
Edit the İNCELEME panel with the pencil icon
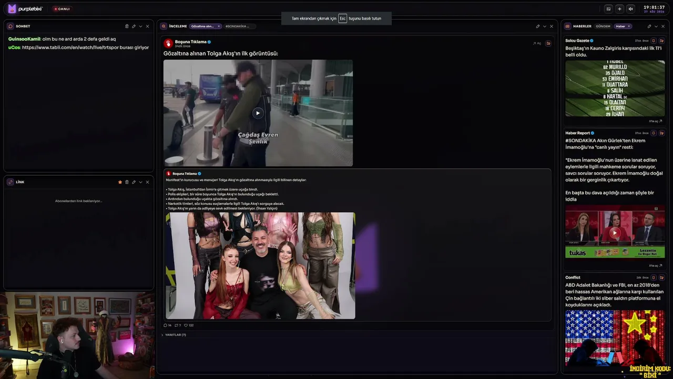pos(537,26)
